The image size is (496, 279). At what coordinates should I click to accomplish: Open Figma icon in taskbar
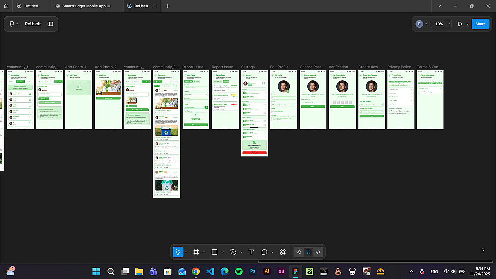296,272
